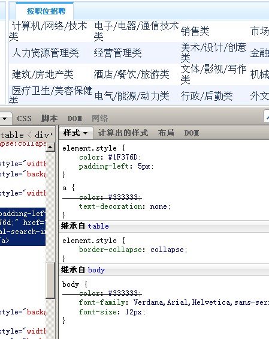Switch to the Firebug CSS tab
The height and width of the screenshot is (339, 269).
click(24, 118)
